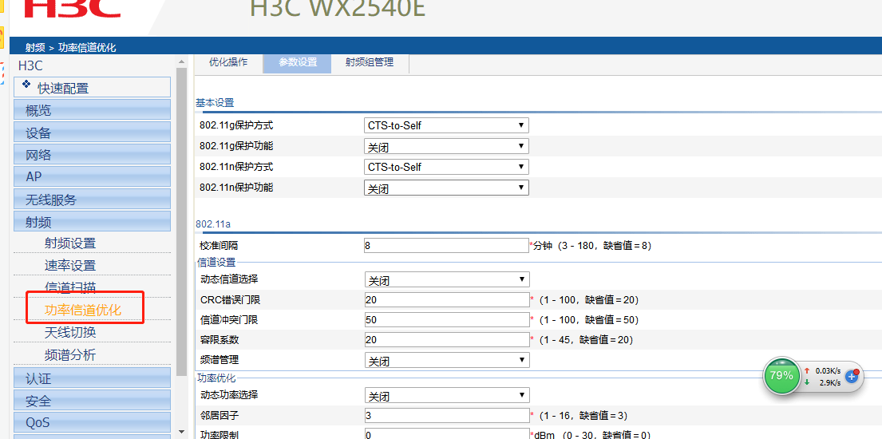
Task: Open the 802.11g保护方式 dropdown
Action: point(446,125)
